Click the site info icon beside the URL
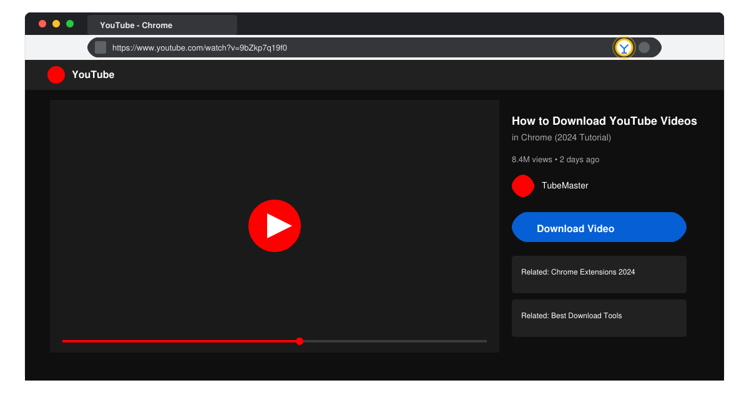This screenshot has width=749, height=393. pyautogui.click(x=100, y=47)
